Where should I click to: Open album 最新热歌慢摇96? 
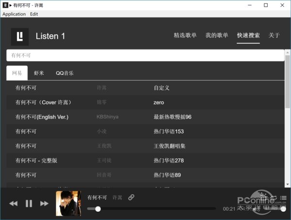[x=172, y=117]
